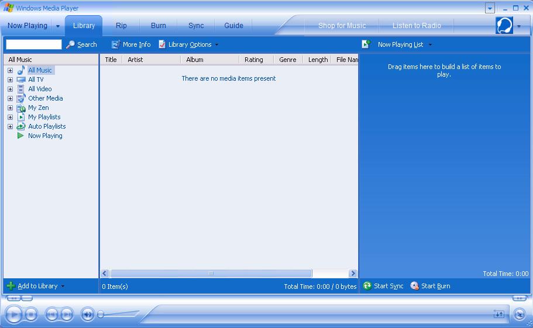Click the scrollbar right arrow
This screenshot has height=328, width=533.
point(353,273)
